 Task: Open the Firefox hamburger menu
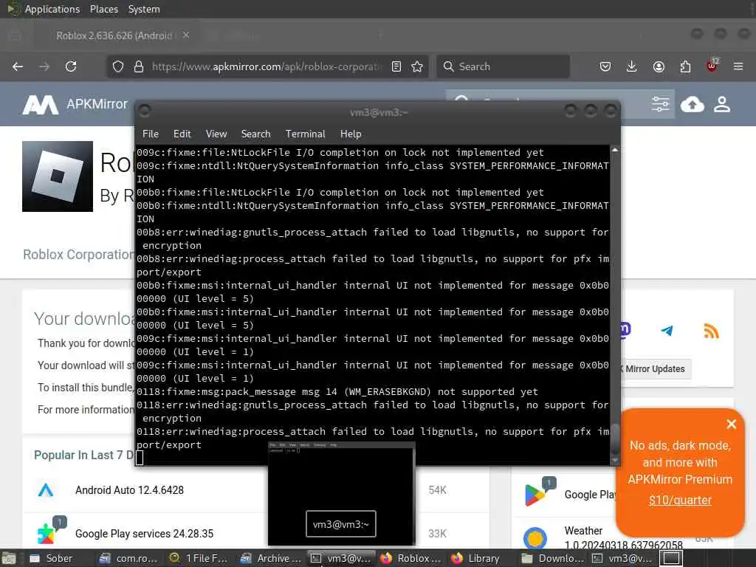pos(738,66)
